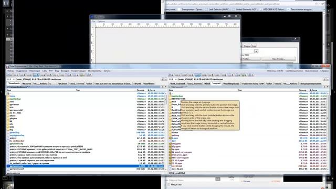Close the printer dialog with X
The image size is (336, 189).
[x=295, y=39]
